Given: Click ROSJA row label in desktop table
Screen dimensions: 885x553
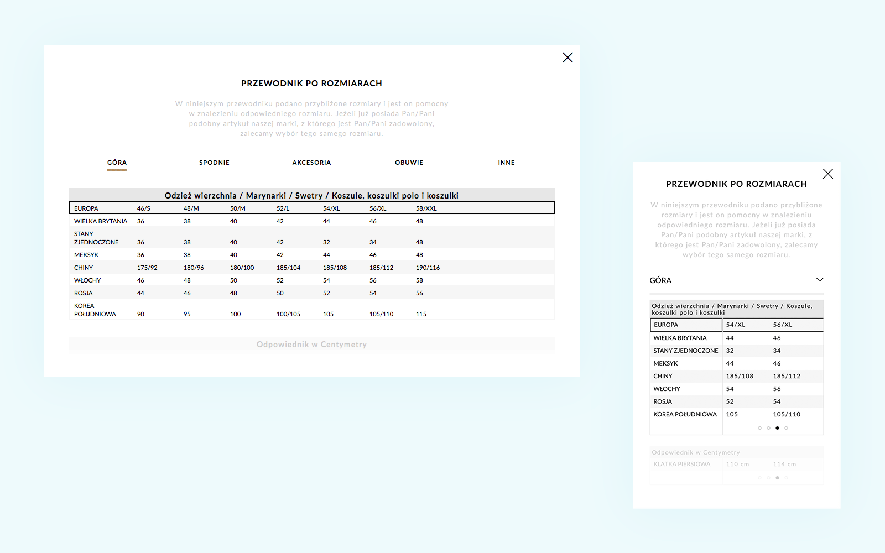Looking at the screenshot, I should (84, 293).
